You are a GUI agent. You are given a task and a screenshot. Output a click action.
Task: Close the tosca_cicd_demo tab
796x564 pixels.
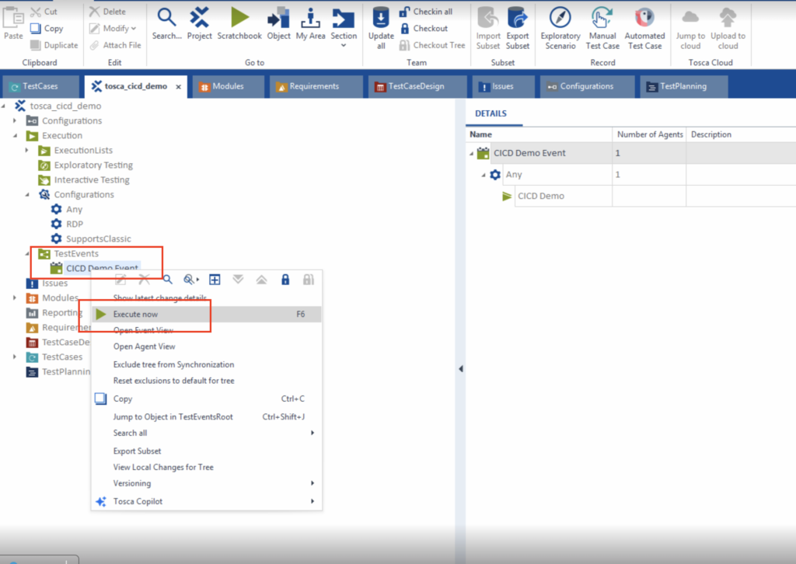click(178, 87)
